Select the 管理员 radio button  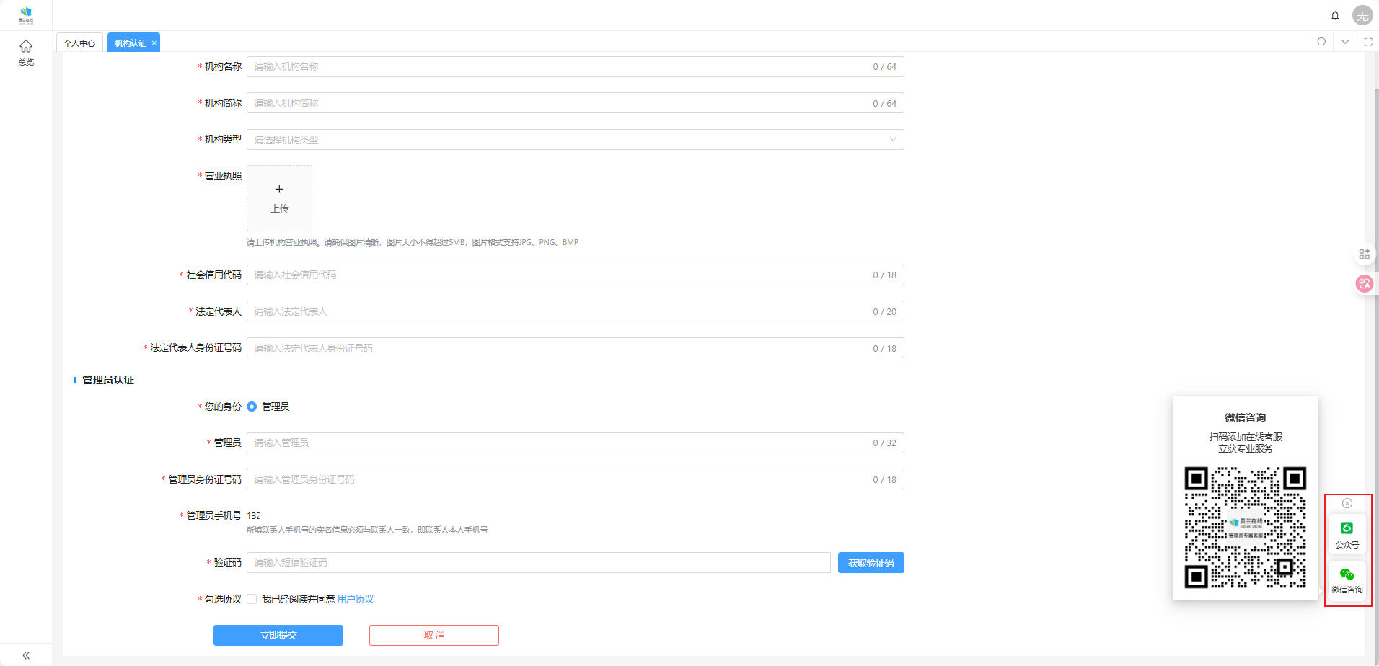(x=252, y=407)
